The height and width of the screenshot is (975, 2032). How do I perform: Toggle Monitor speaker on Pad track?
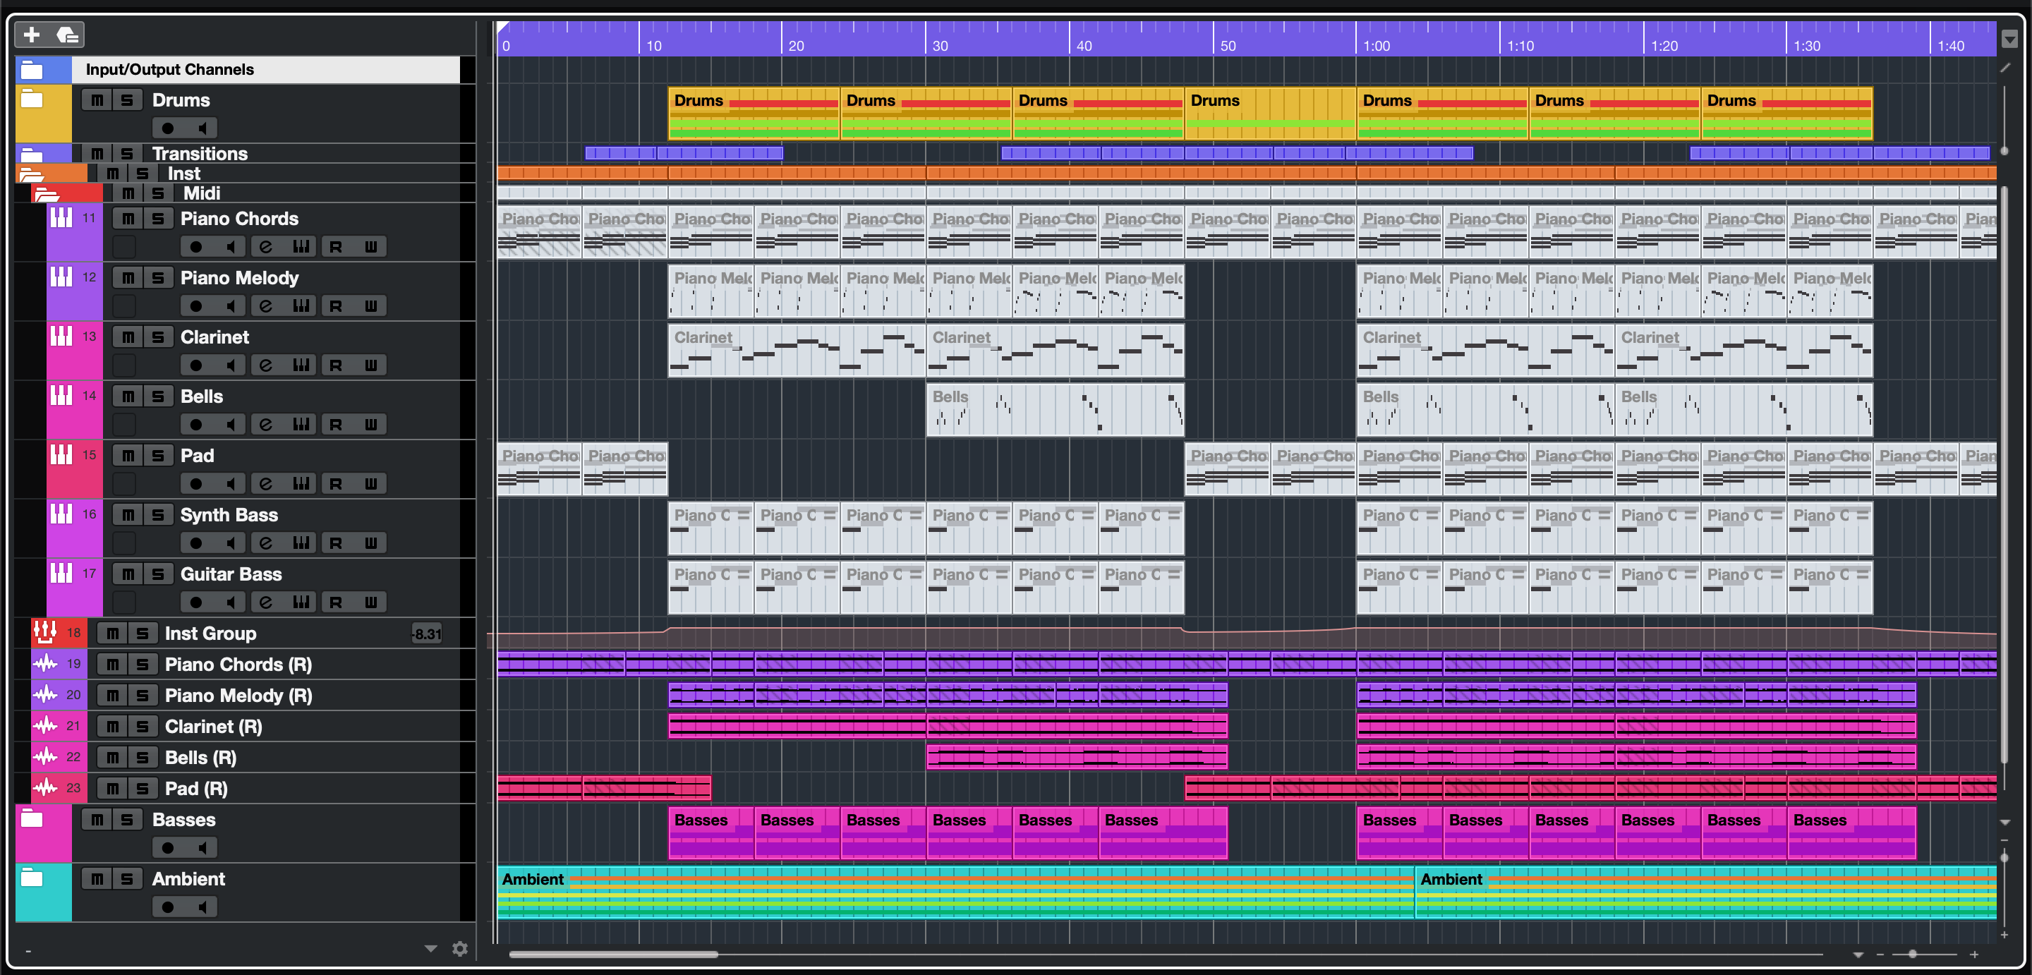[x=230, y=483]
